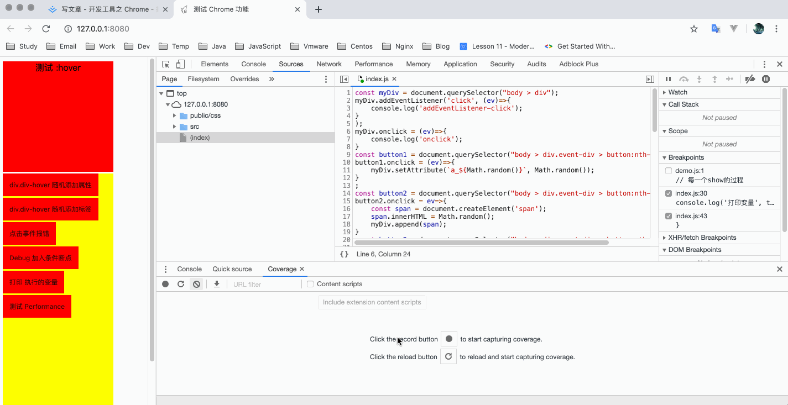Click the export coverage download icon

(217, 284)
